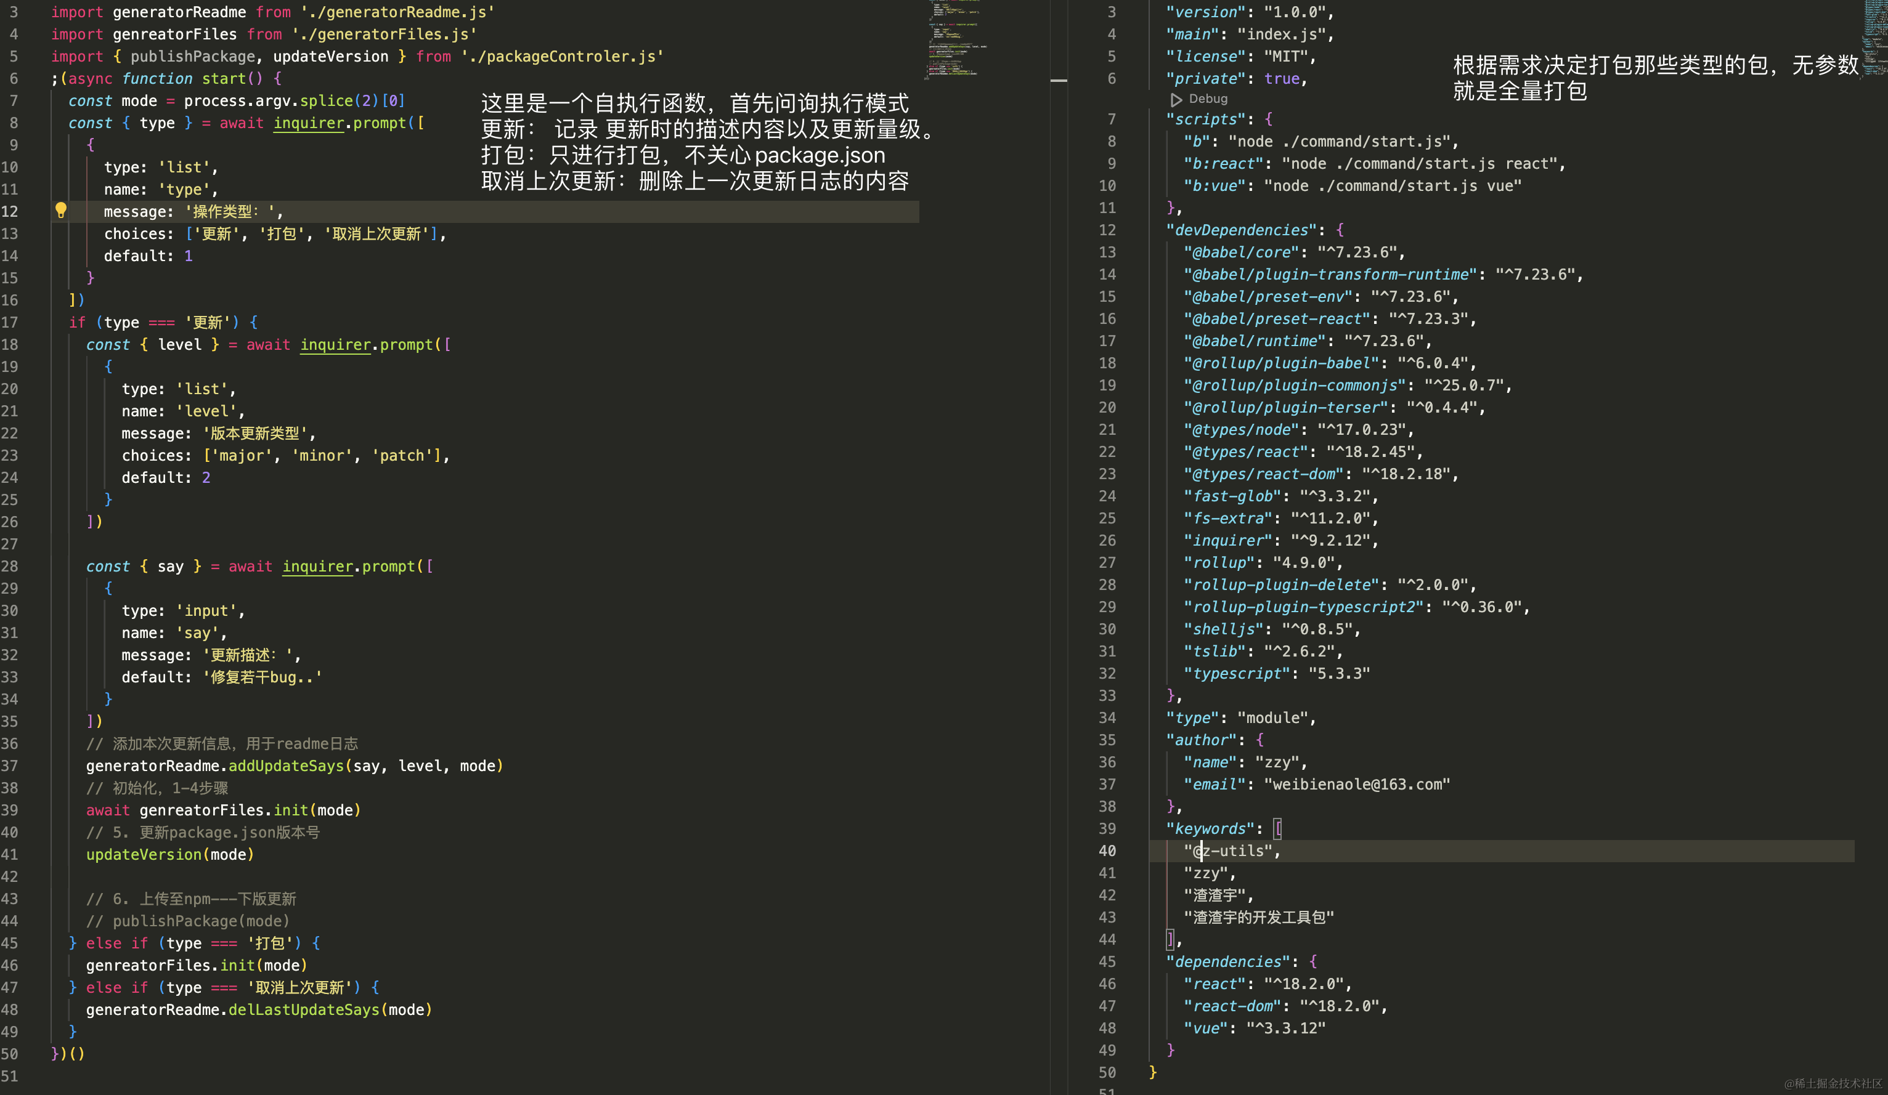Click the lightbulb quick-fix icon on line 12

point(62,211)
